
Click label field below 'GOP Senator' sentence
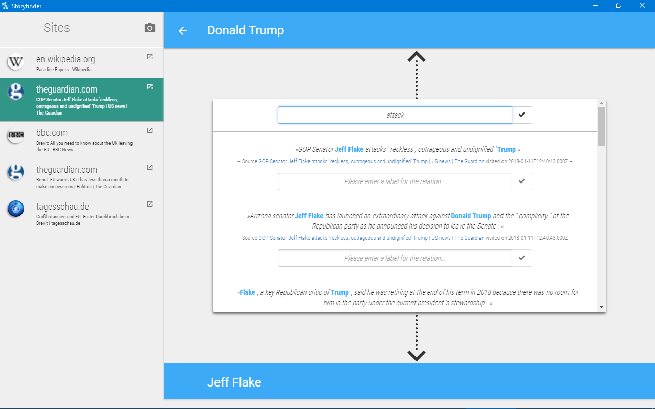point(395,181)
